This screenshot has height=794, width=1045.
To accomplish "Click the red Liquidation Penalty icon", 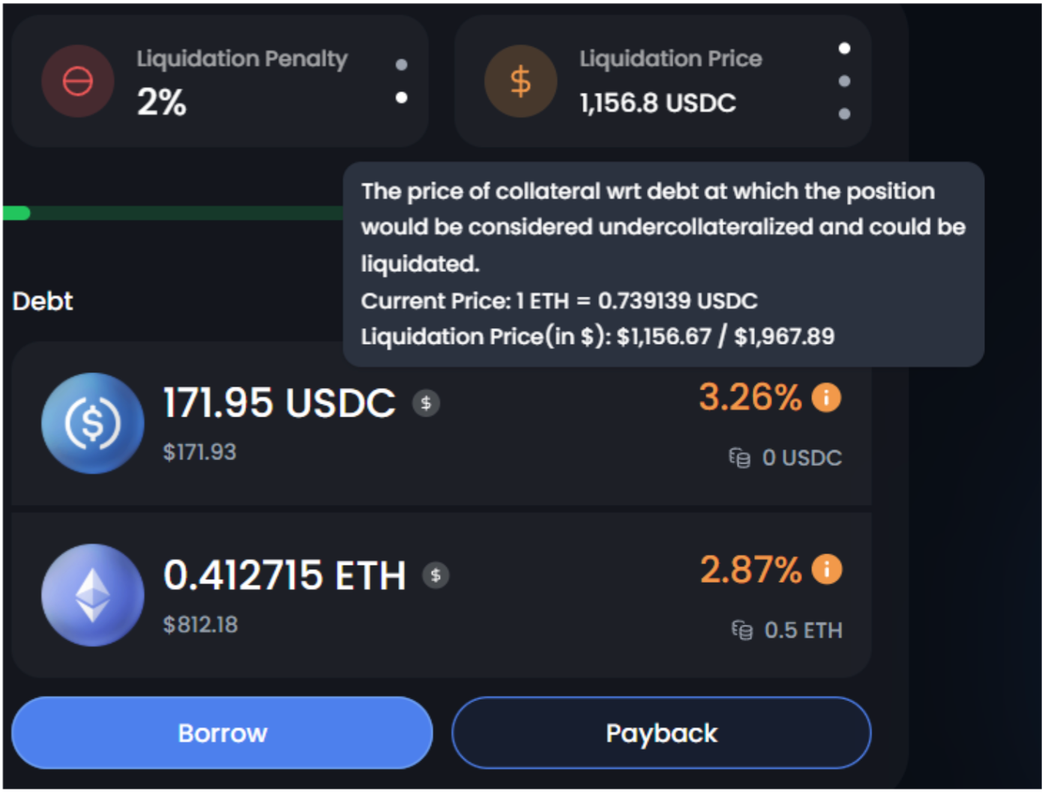I will (x=78, y=81).
